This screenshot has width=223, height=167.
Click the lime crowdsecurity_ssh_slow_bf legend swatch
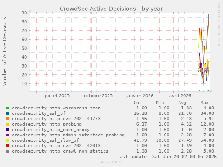(x=8, y=140)
